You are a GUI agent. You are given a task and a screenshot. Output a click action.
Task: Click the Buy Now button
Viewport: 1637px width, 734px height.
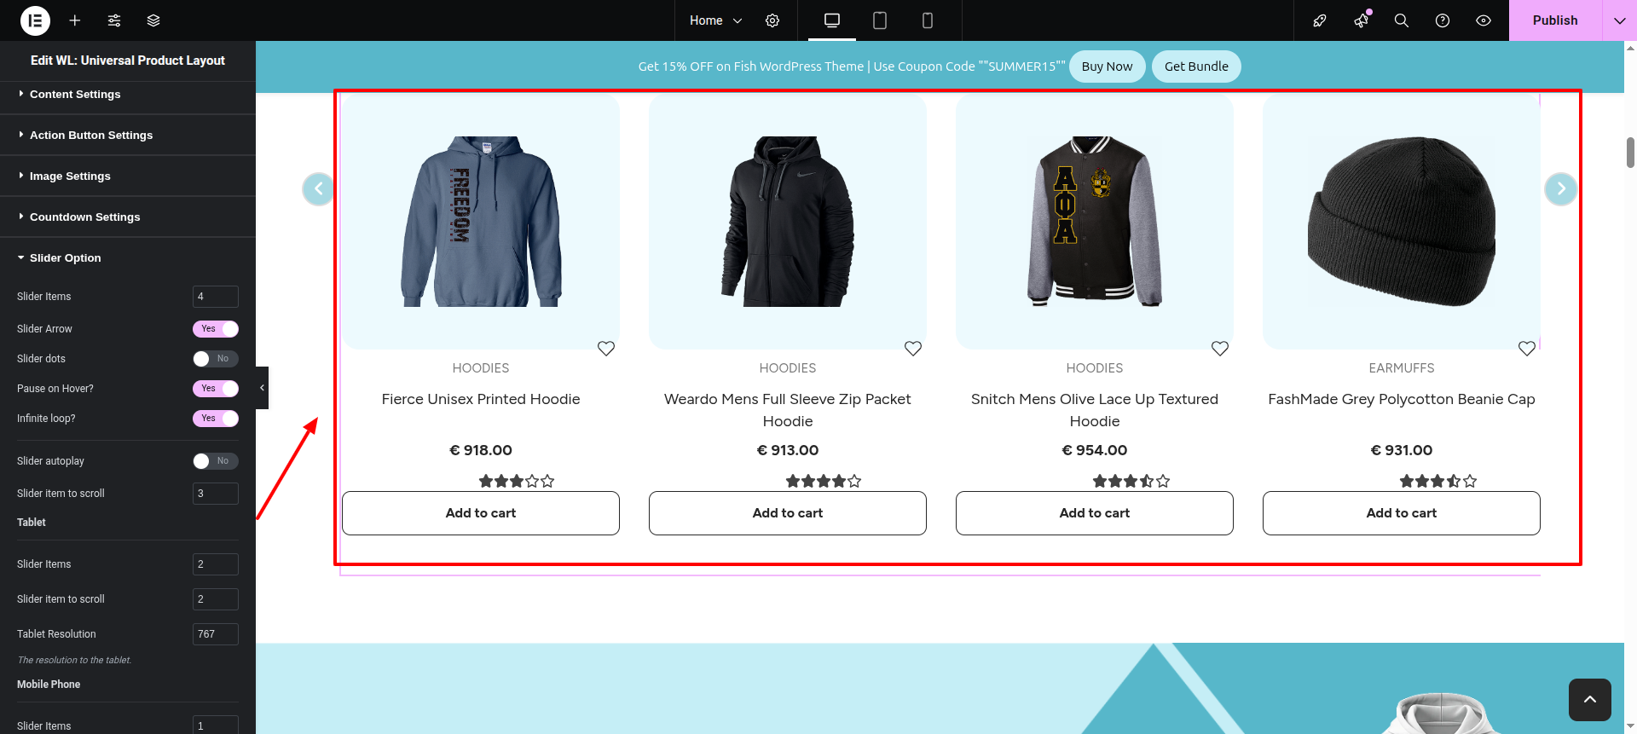pyautogui.click(x=1107, y=66)
